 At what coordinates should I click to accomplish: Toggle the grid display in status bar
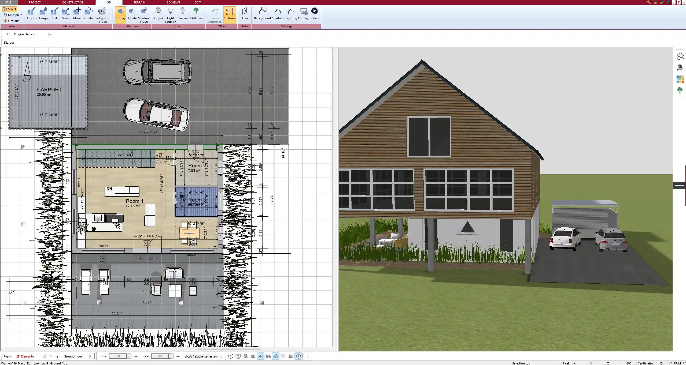tap(291, 356)
